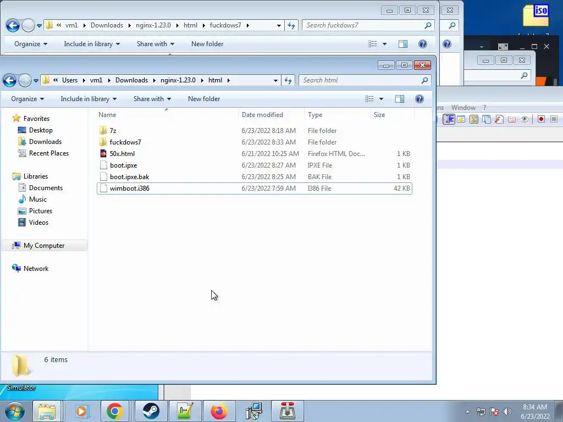Image resolution: width=563 pixels, height=422 pixels.
Task: Open Documents library in sidebar
Action: click(x=46, y=188)
